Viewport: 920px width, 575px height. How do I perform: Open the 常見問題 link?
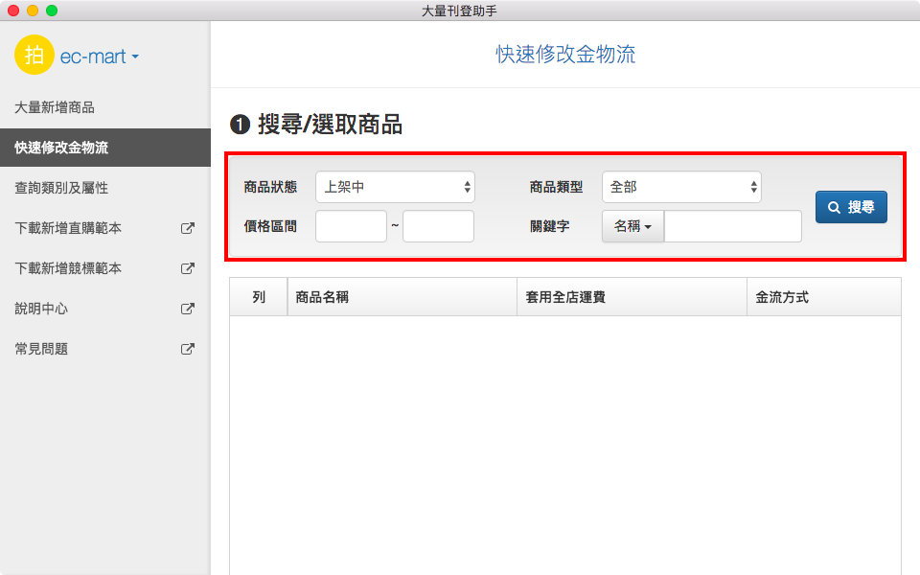coord(41,350)
